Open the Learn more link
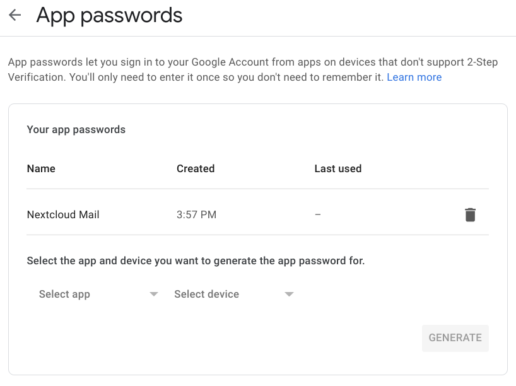Screen dimensions: 516x386 click(414, 77)
